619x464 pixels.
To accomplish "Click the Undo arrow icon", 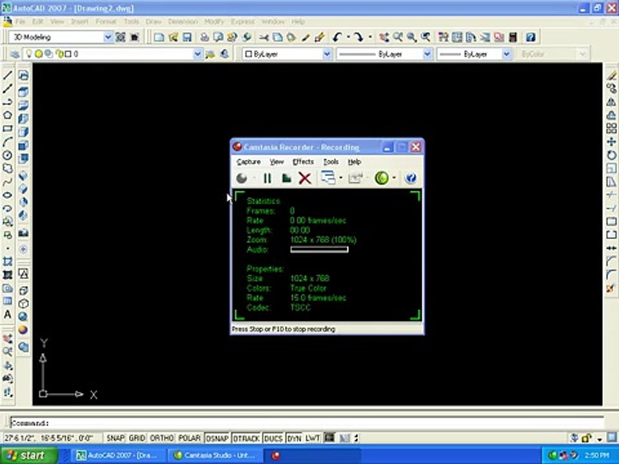I will (337, 37).
